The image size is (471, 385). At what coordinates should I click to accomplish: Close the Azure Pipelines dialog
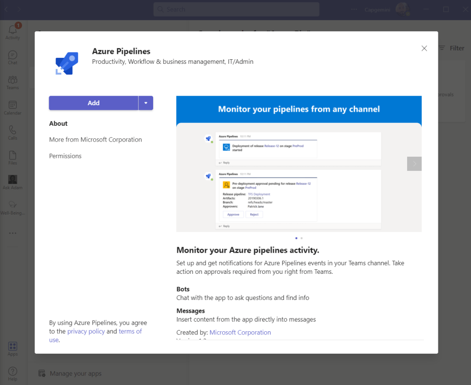424,48
